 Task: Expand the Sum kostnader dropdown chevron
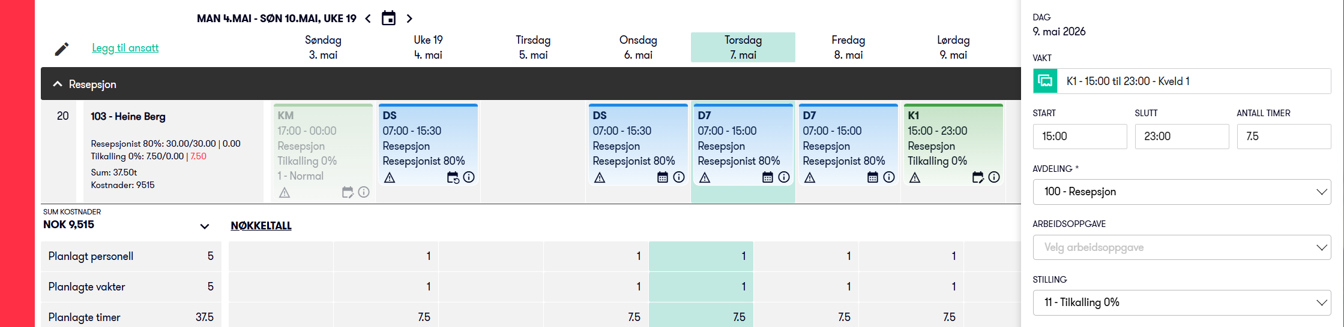(205, 226)
